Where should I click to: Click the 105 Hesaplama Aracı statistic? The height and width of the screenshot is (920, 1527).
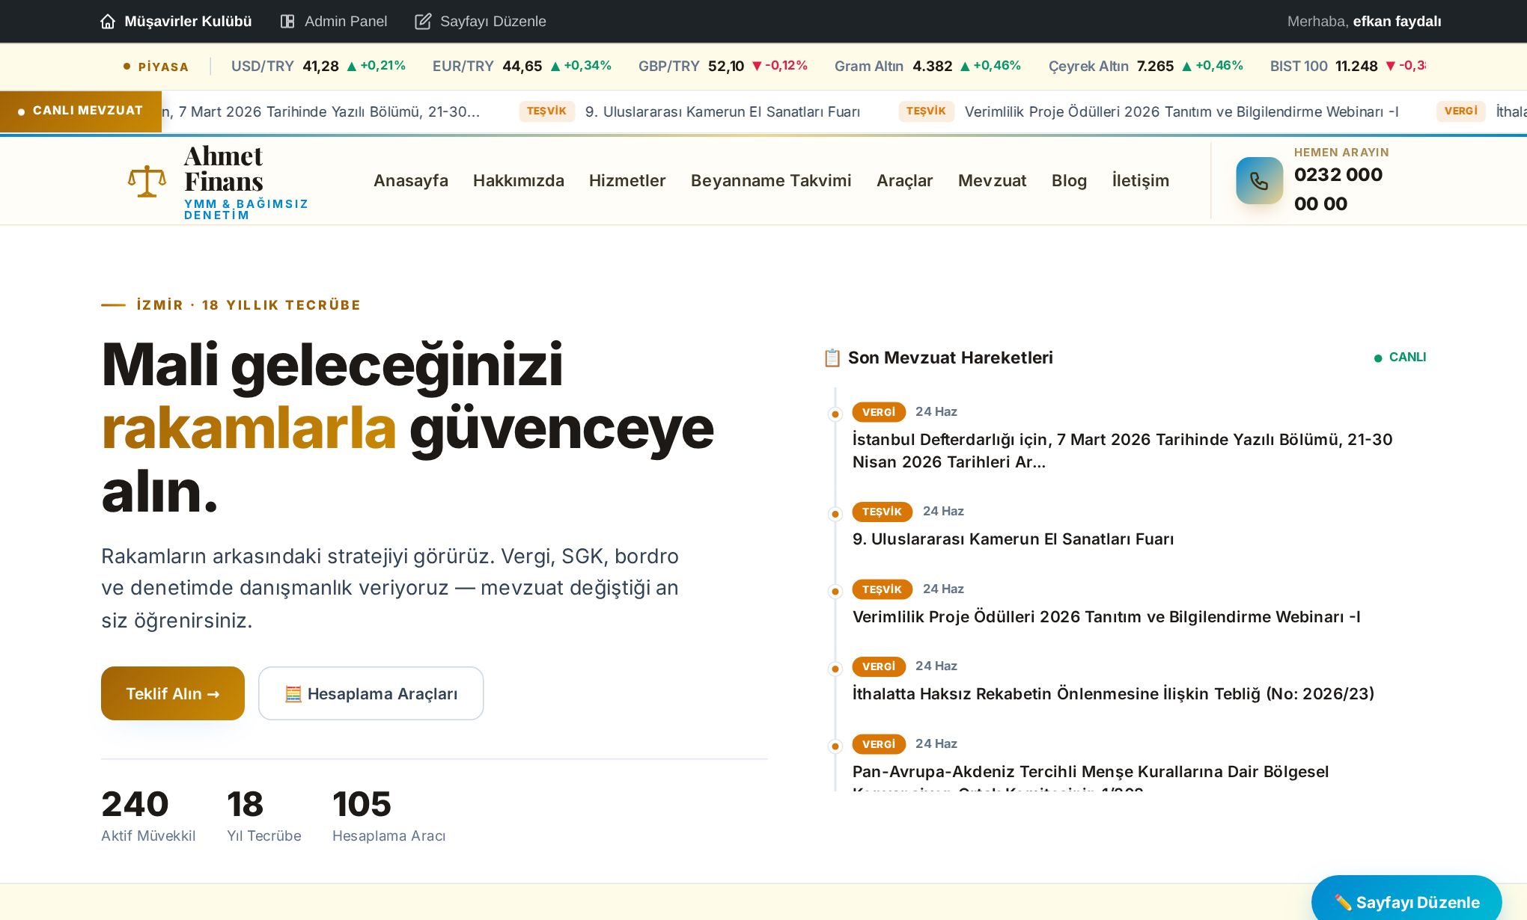click(x=388, y=815)
